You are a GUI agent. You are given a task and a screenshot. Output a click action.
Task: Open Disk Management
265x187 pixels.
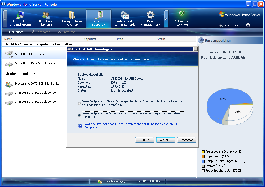[150, 19]
